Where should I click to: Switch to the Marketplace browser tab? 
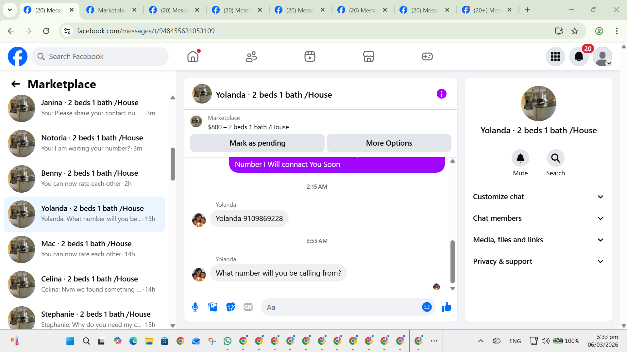pos(111,10)
